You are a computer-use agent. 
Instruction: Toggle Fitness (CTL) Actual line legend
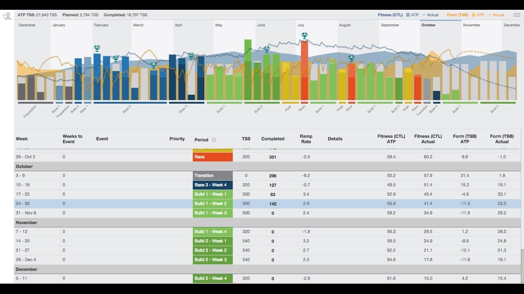click(430, 15)
